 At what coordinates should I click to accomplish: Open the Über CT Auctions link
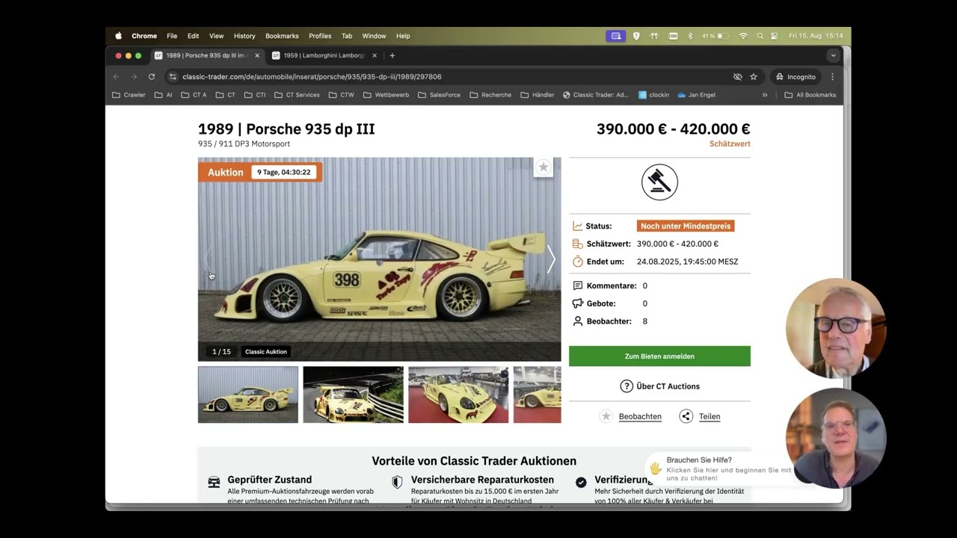(668, 386)
